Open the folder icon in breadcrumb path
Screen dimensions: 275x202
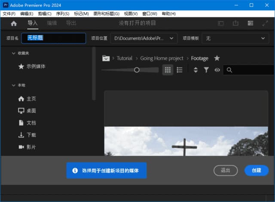tap(106, 58)
